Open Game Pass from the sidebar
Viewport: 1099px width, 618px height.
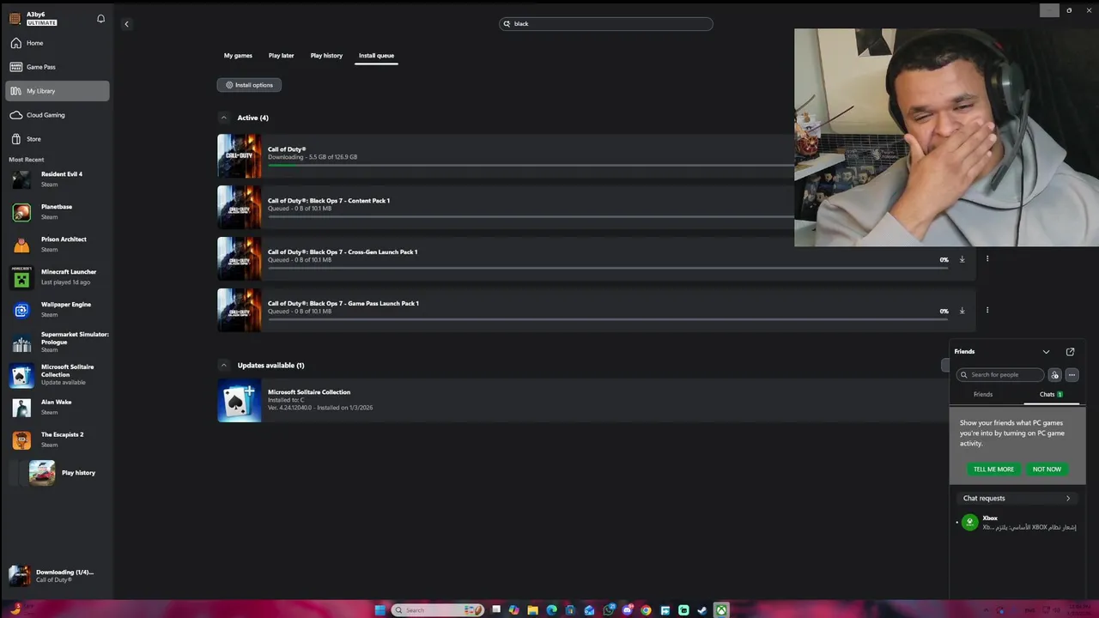(x=58, y=67)
